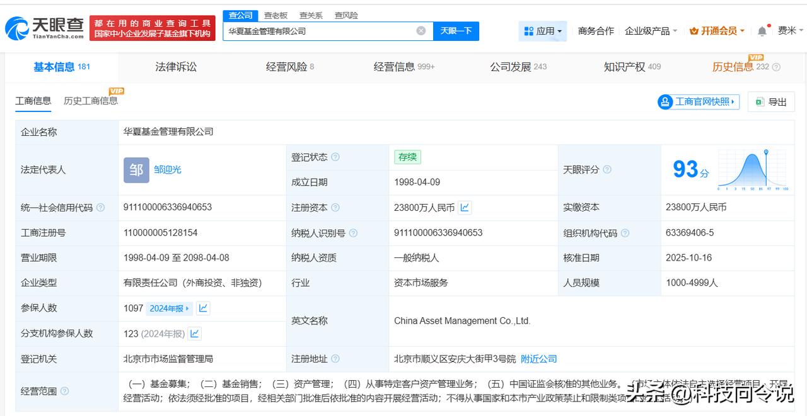Open the 费米 user account dropdown
807x416 pixels.
[791, 31]
